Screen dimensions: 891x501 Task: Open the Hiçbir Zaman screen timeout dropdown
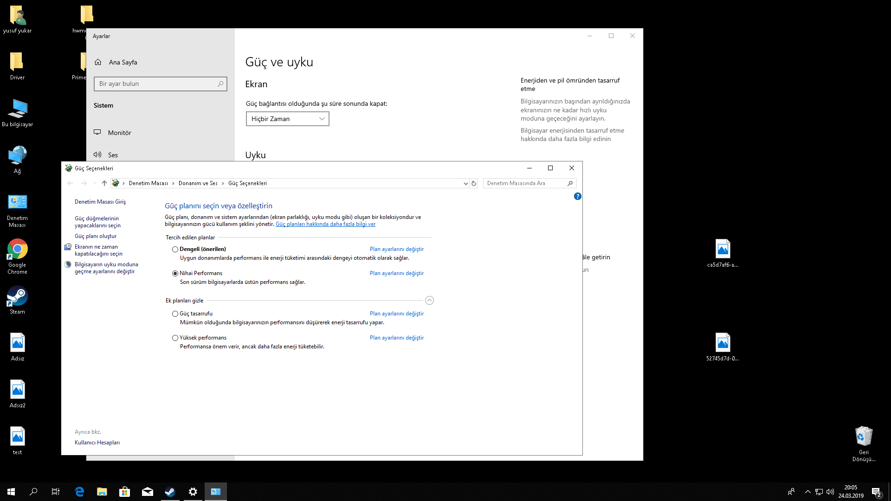[287, 119]
